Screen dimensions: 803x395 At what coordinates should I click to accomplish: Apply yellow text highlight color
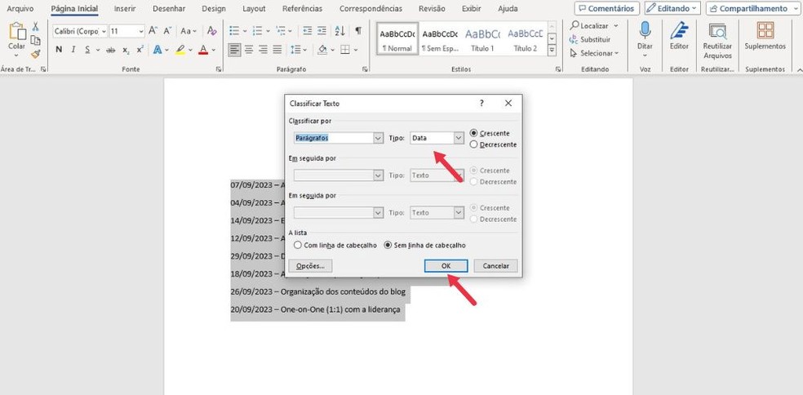click(x=180, y=50)
